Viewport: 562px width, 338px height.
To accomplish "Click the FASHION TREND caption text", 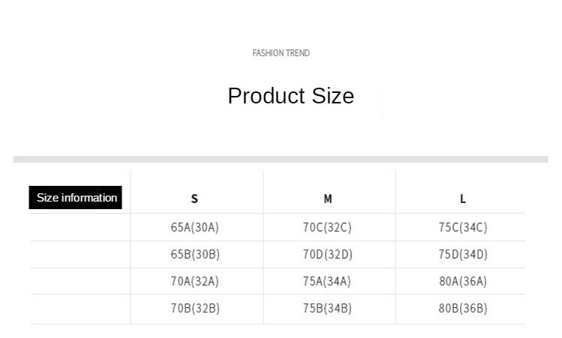I will [281, 53].
